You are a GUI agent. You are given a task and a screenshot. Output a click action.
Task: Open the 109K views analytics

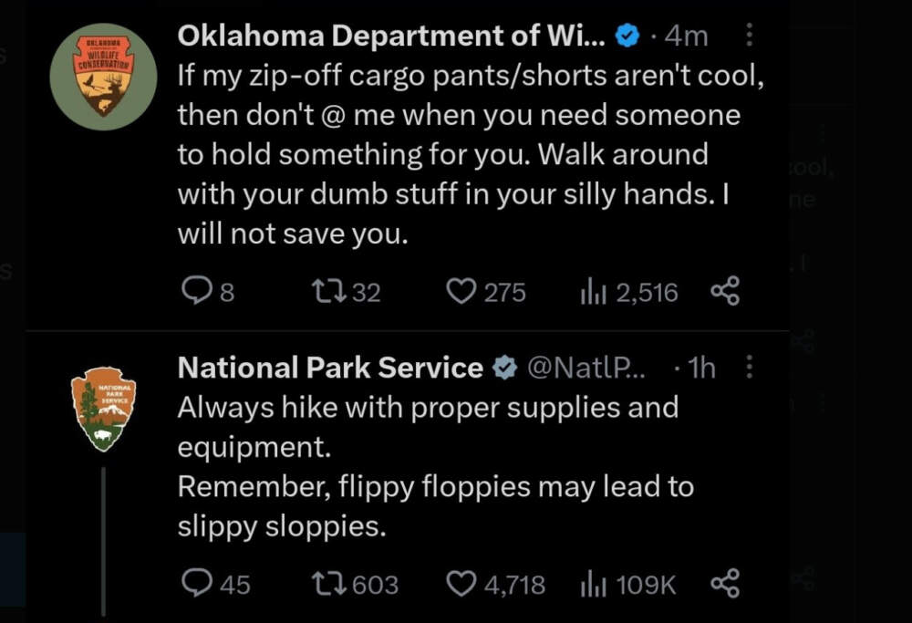coord(593,584)
